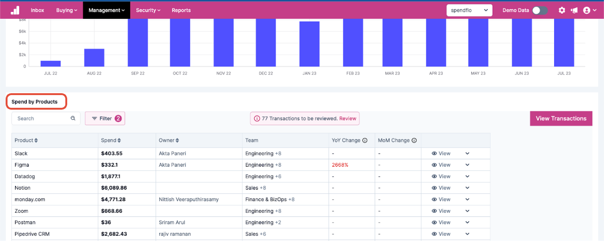Expand the Slack row chevron
604x241 pixels.
coord(467,153)
